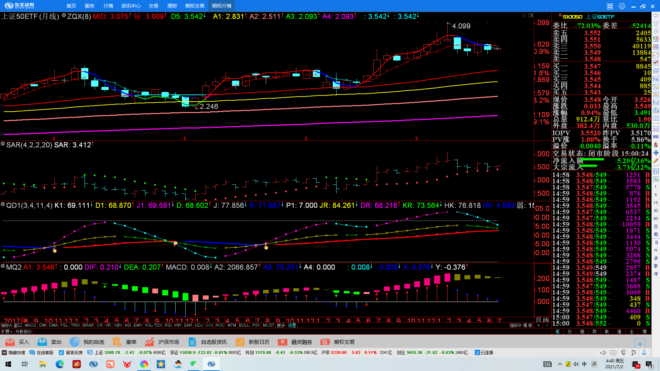The image size is (660, 371).
Task: Open settings gear in title bar
Action: coord(622,6)
